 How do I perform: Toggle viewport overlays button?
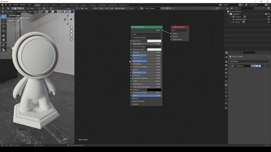[53, 12]
